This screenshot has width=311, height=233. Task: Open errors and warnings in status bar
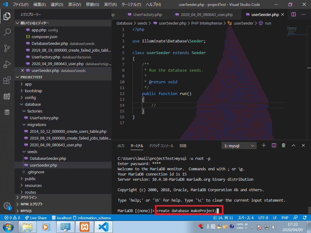tap(12, 218)
